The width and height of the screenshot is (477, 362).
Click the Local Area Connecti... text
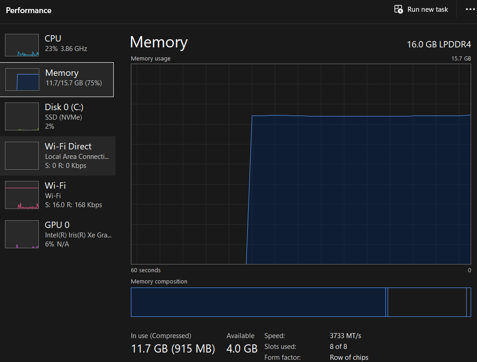click(x=77, y=156)
